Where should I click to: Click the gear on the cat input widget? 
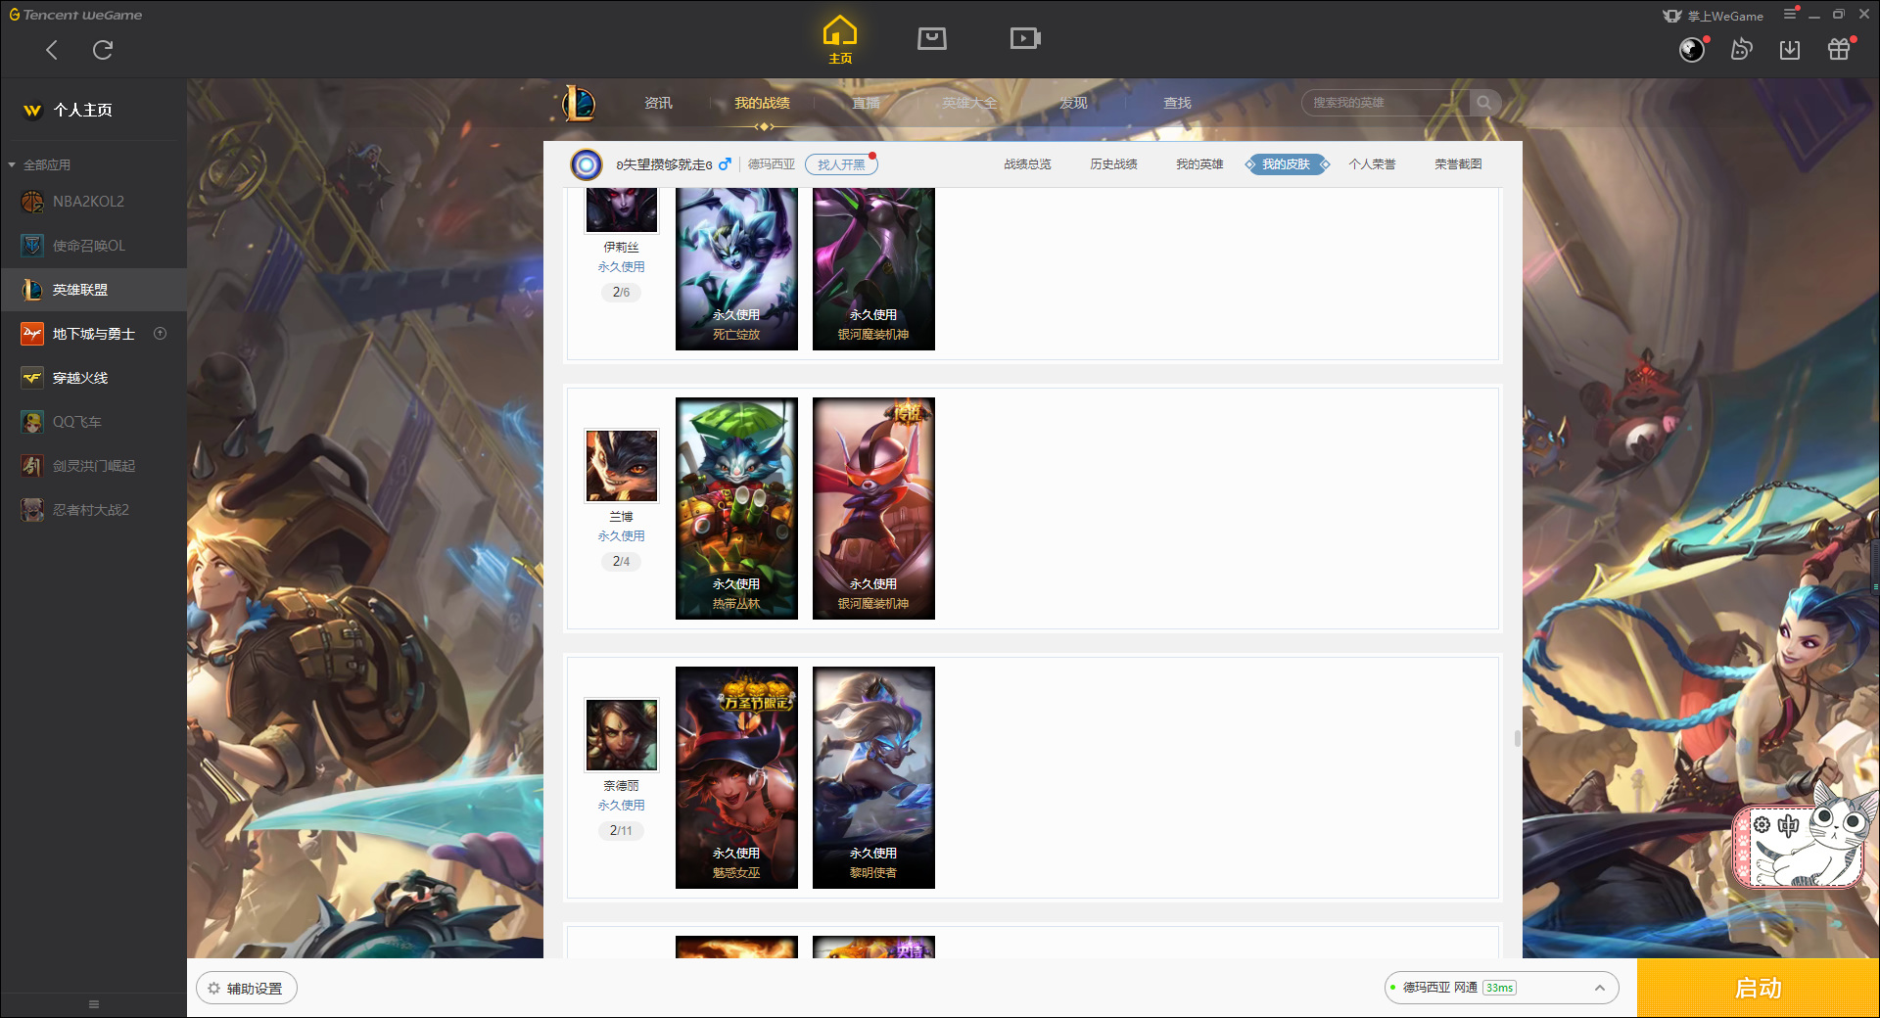coord(1762,825)
